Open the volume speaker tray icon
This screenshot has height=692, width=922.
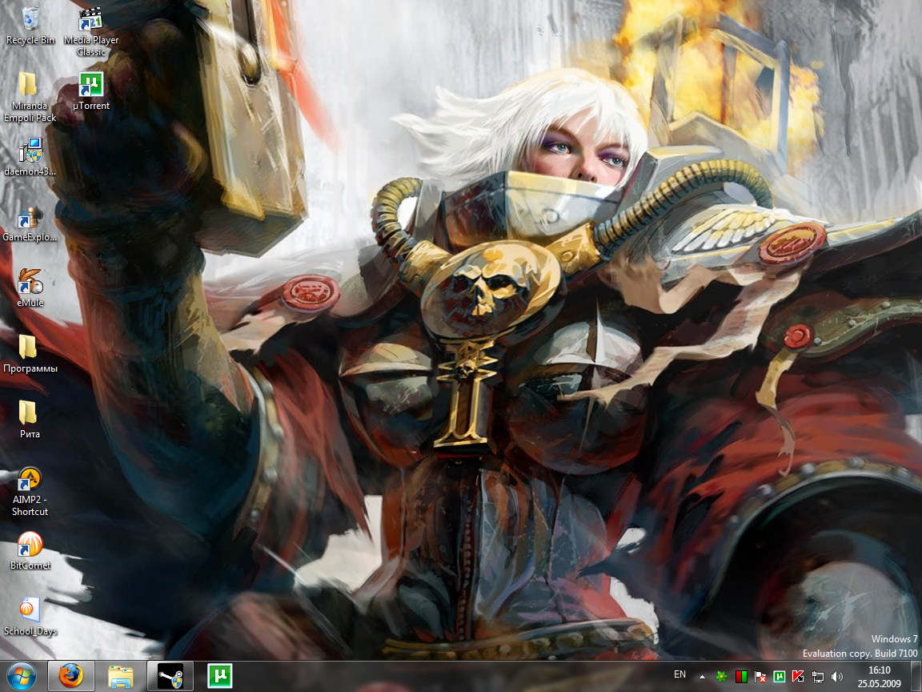pyautogui.click(x=836, y=677)
